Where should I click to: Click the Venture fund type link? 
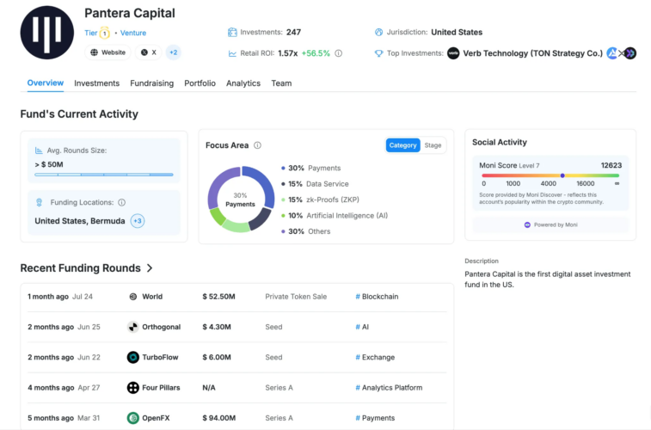[x=132, y=33]
